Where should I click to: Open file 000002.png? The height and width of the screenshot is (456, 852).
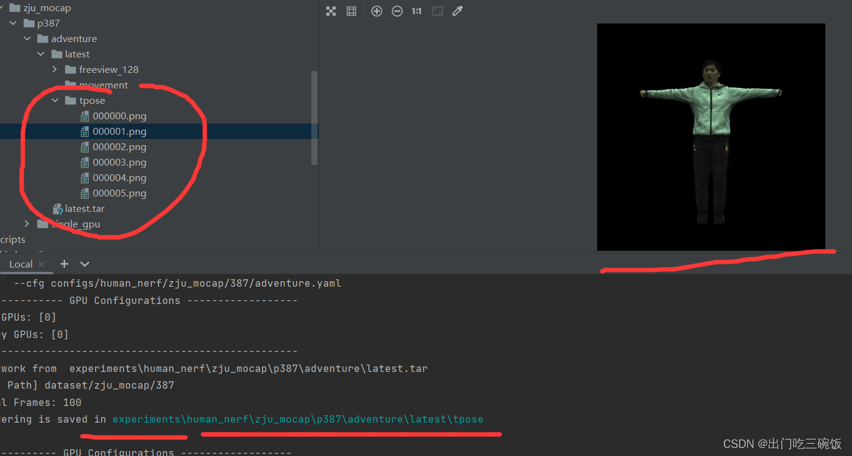point(119,147)
